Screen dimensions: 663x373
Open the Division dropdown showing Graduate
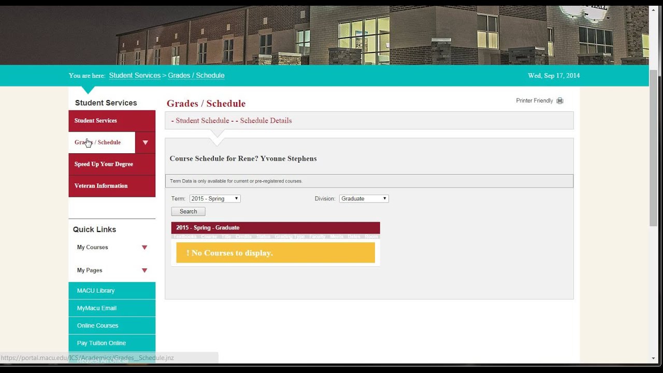(364, 198)
